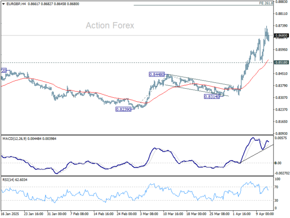Click the 3 Mar 08:00 time axis label
290x218 pixels.
(149, 214)
